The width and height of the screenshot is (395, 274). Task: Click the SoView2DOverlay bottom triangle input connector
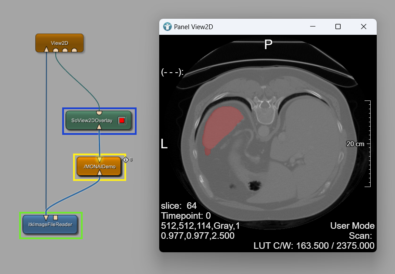pyautogui.click(x=99, y=127)
